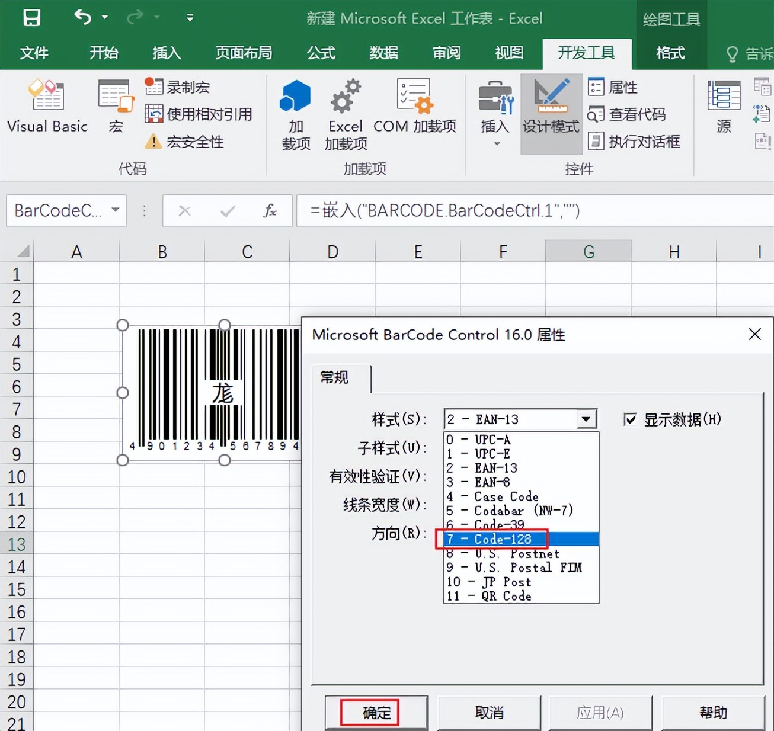Open the Review (审阅) tab
The image size is (774, 731).
click(446, 53)
